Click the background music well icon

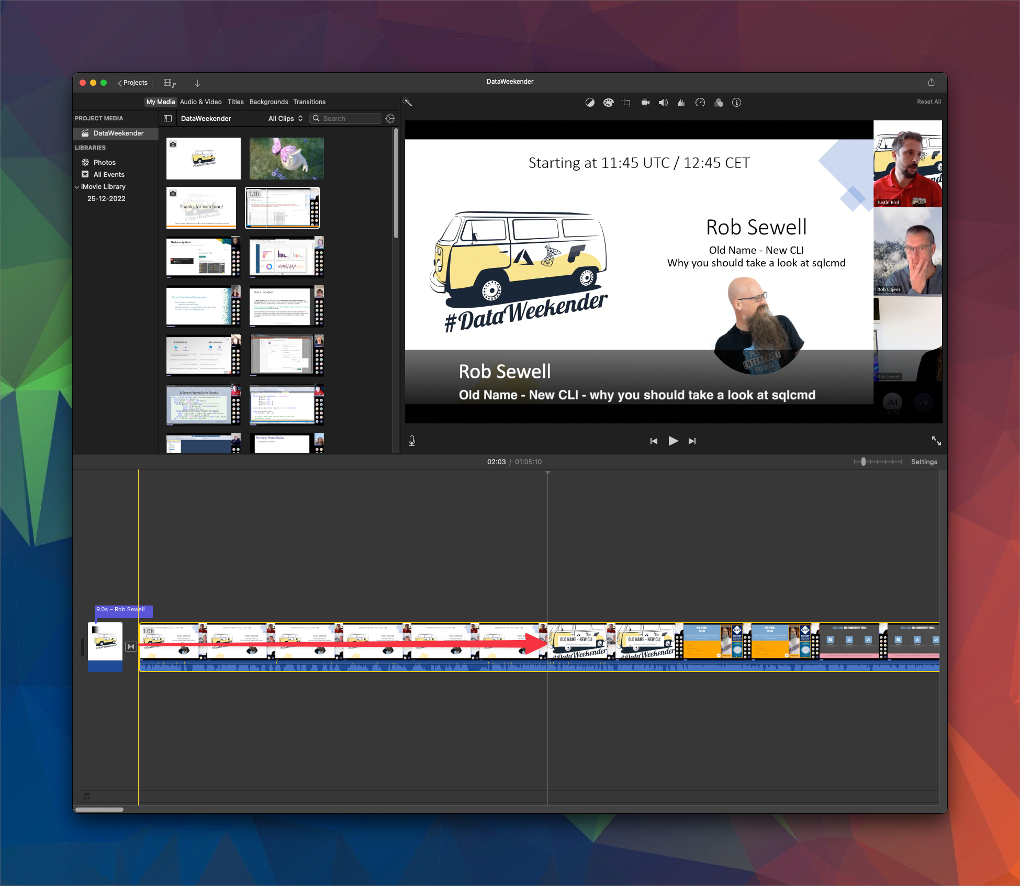pyautogui.click(x=86, y=796)
